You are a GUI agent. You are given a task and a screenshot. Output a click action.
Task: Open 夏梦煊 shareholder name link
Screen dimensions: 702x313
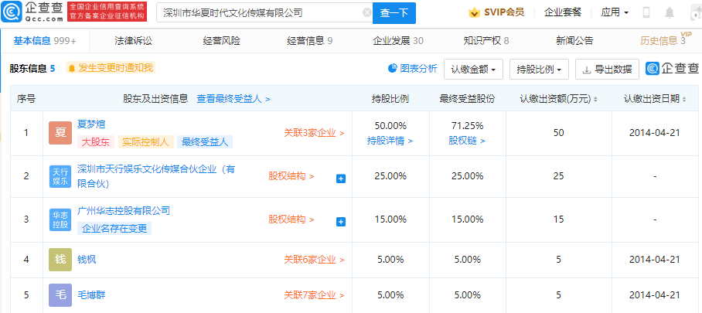(x=91, y=124)
